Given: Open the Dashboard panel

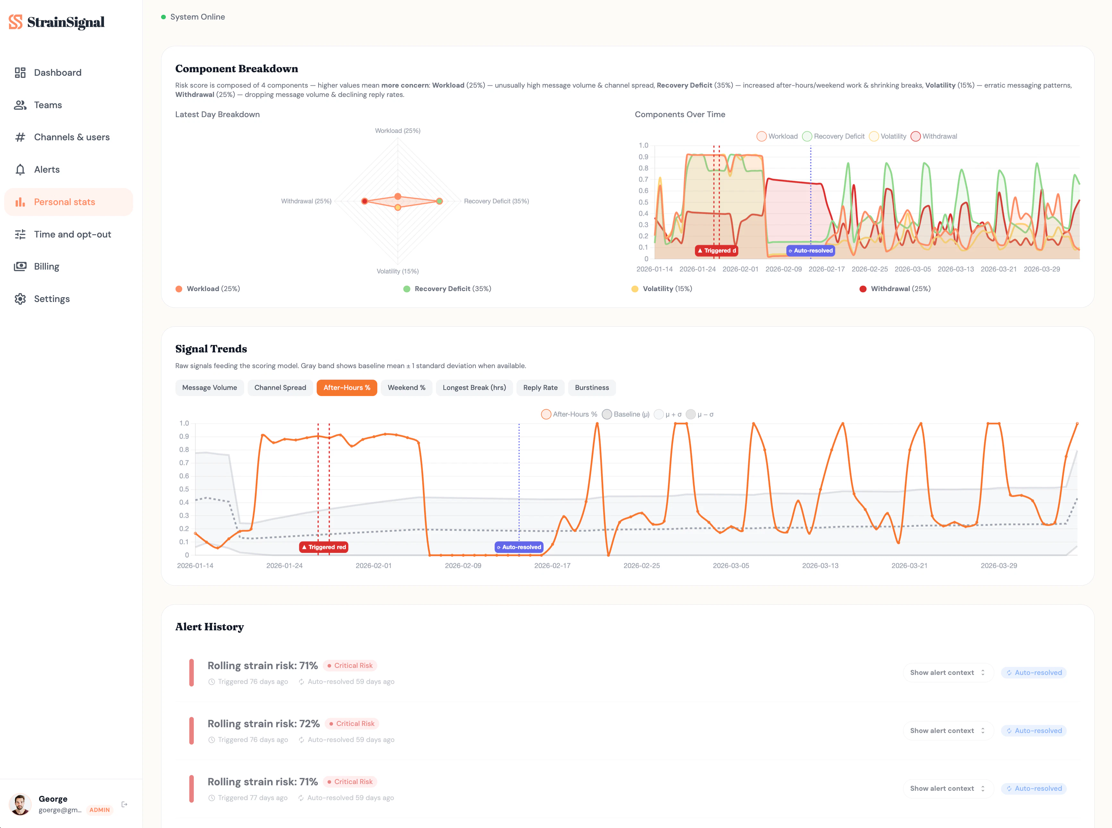Looking at the screenshot, I should [57, 72].
